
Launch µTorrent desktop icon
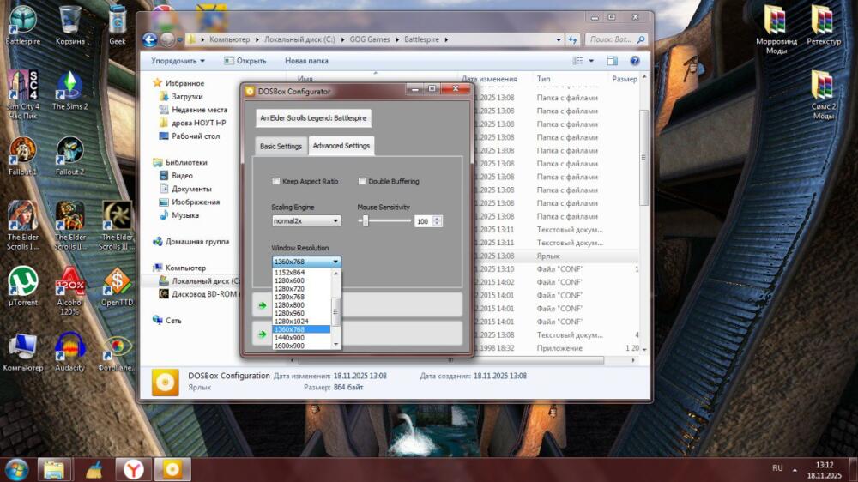pos(22,286)
